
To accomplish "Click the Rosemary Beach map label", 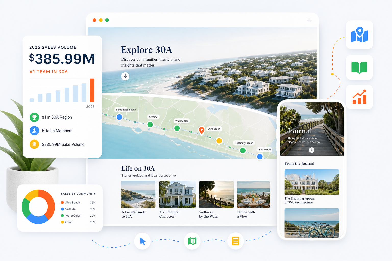I will pos(244,143).
